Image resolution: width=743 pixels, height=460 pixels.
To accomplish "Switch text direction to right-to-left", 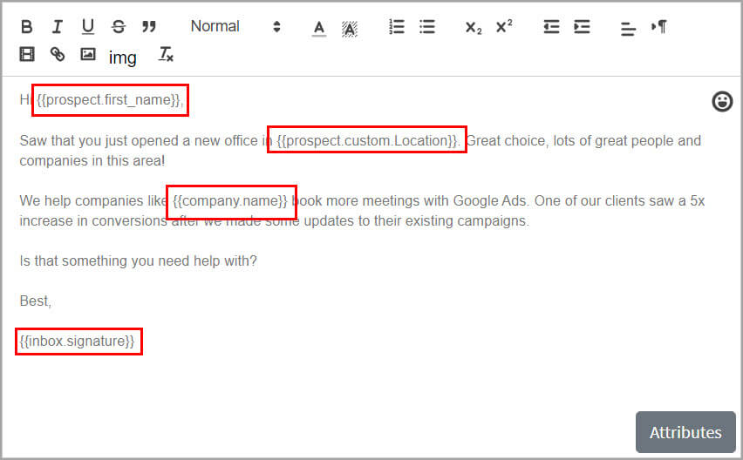I will point(658,27).
